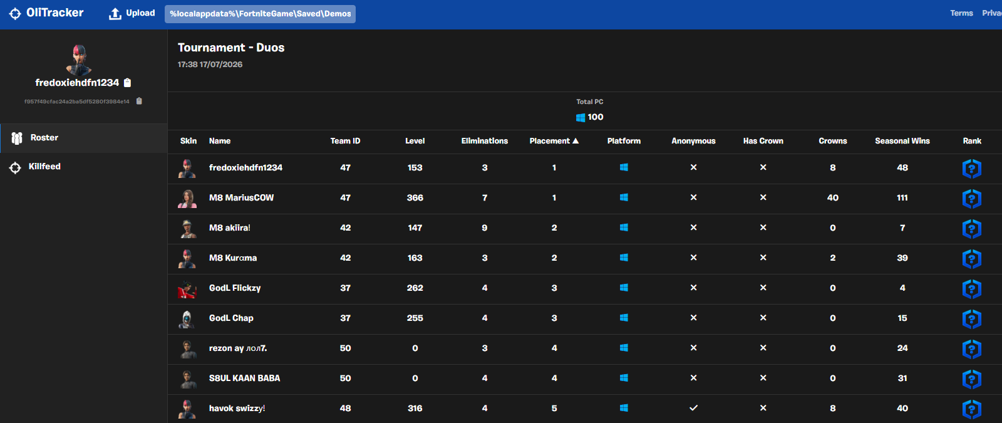
Task: Click the rank badge for M8 MariusCOW
Action: click(972, 199)
